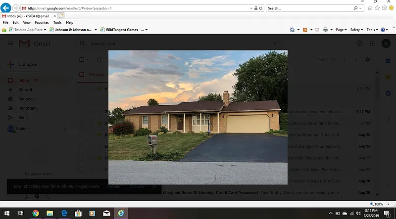The image size is (396, 219).
Task: Launch Microsoft Edge from the taskbar
Action: [x=64, y=214]
